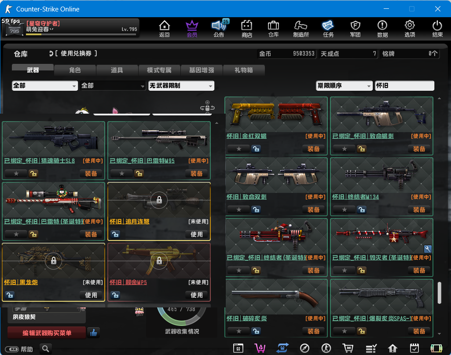Switch to the 角色 tab
This screenshot has height=355, width=451.
[75, 70]
